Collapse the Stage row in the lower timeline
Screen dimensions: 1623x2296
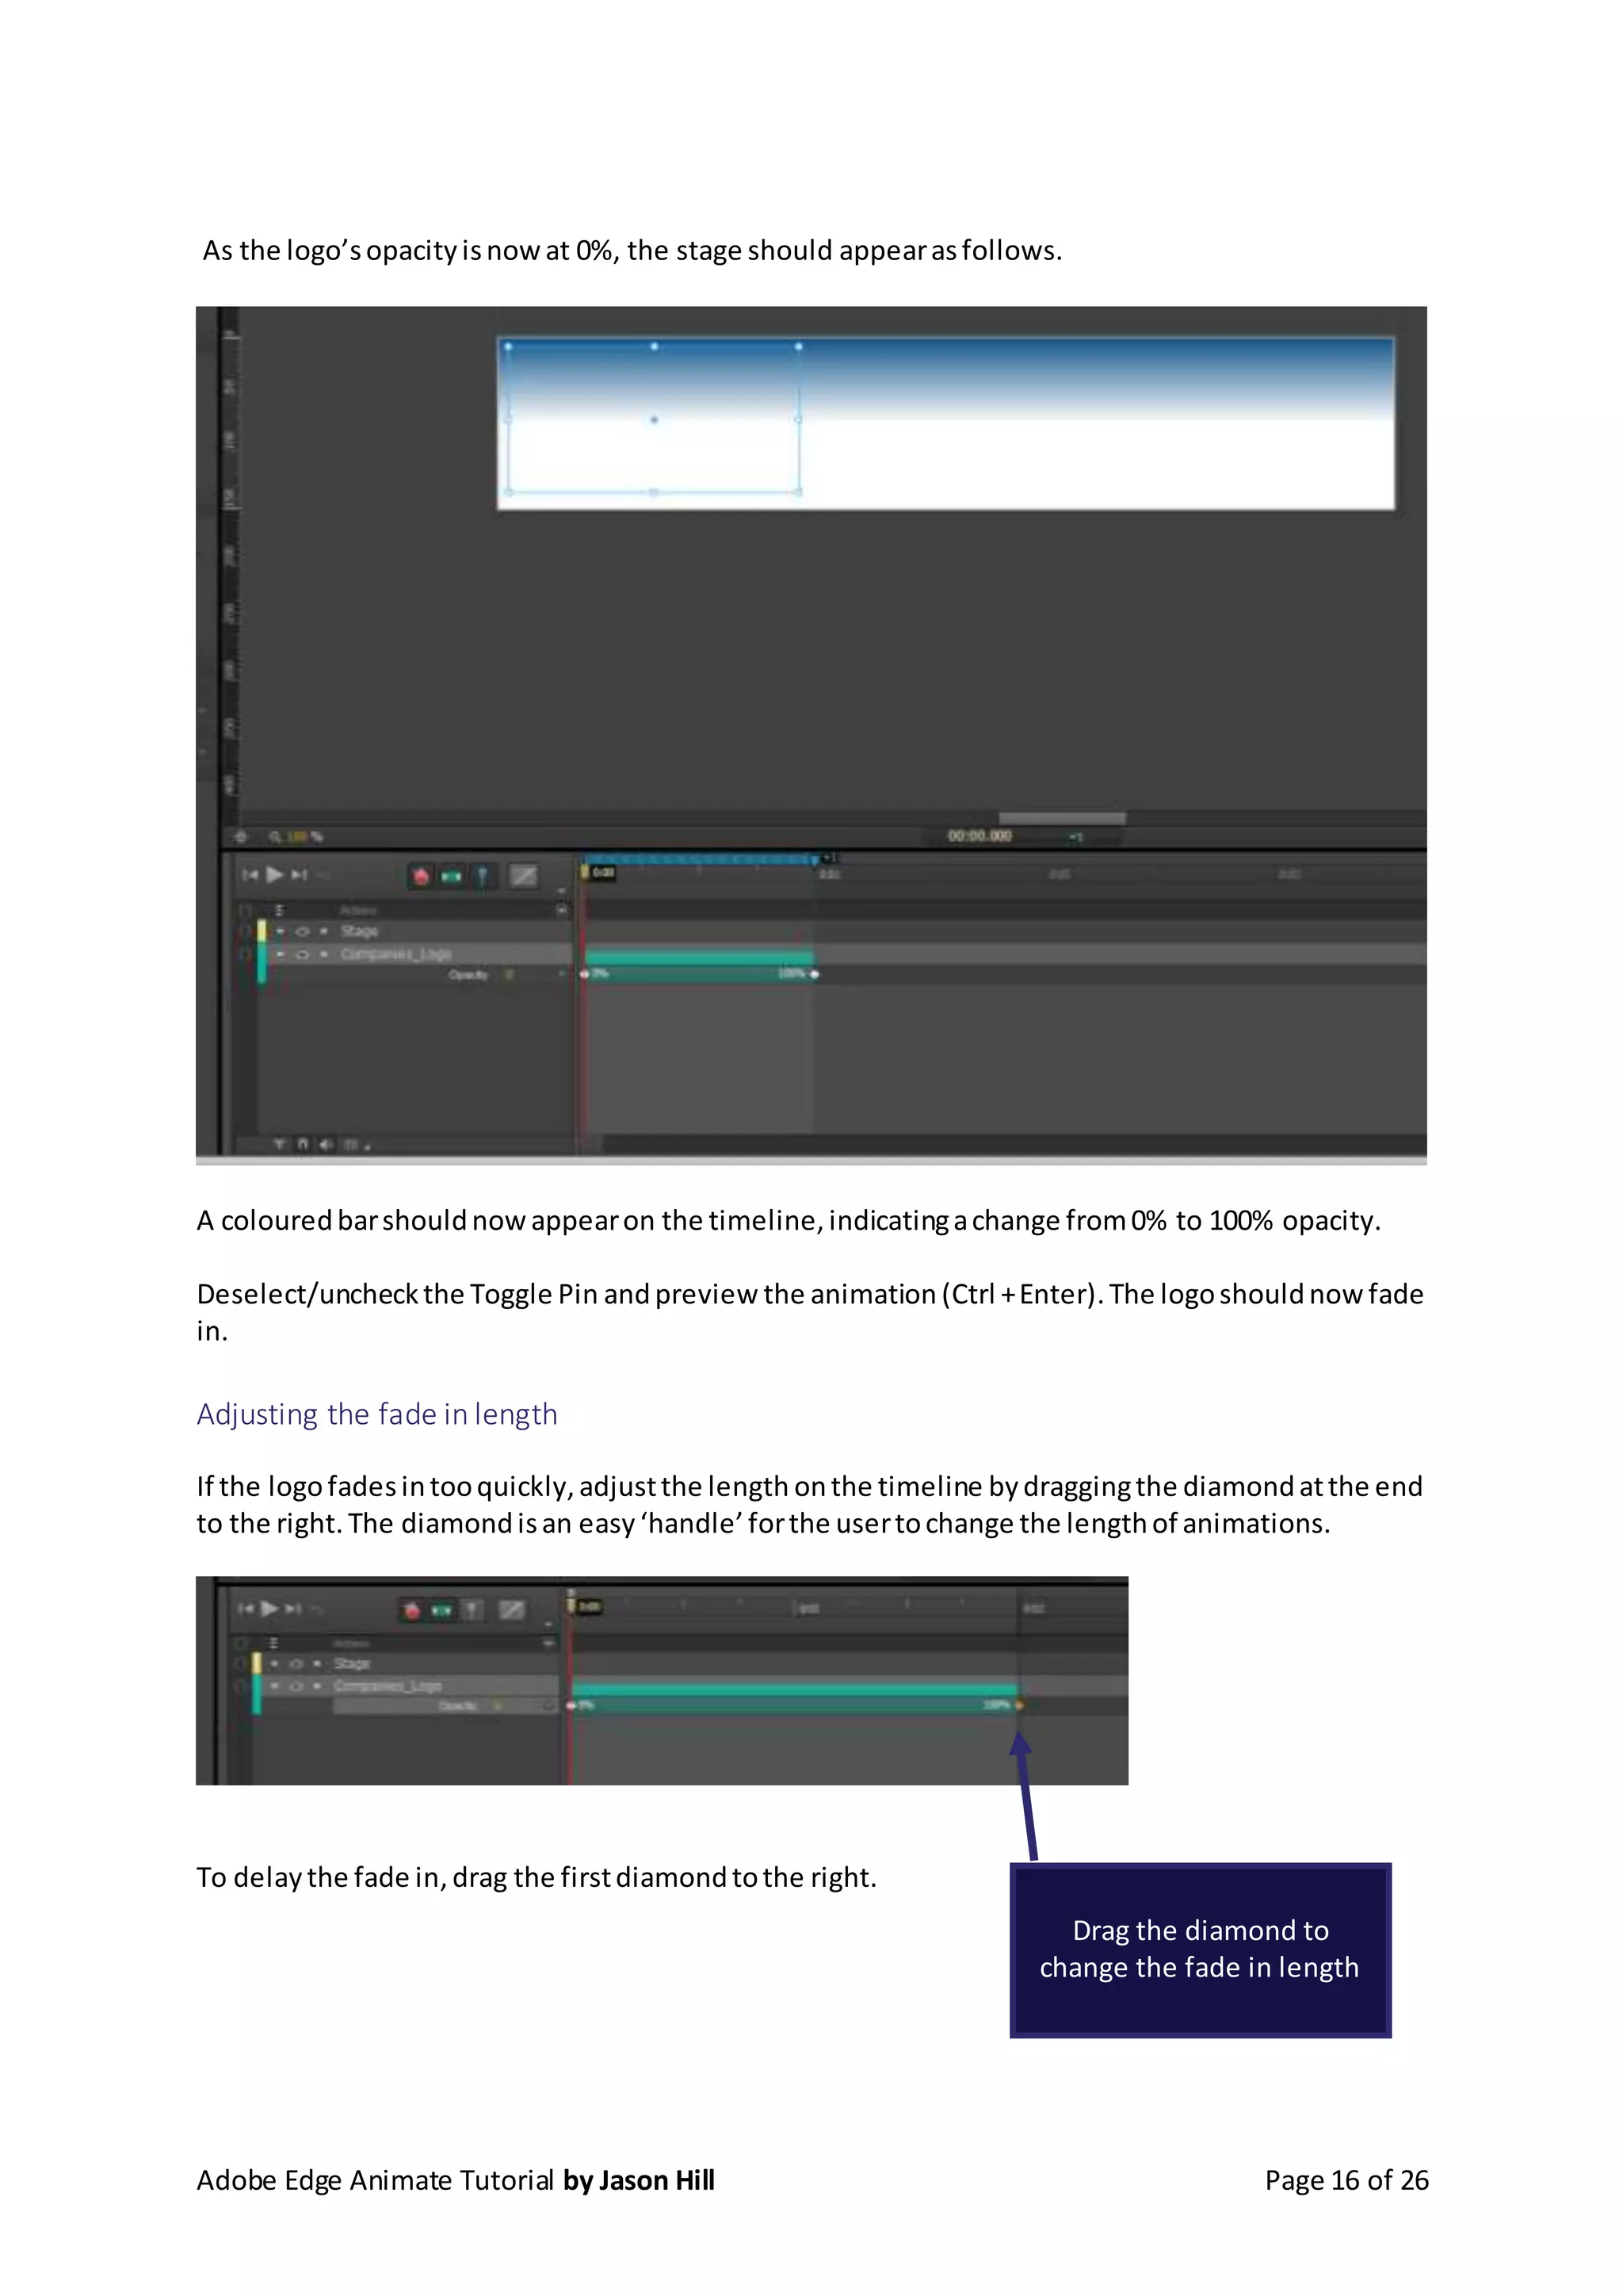[x=275, y=1664]
